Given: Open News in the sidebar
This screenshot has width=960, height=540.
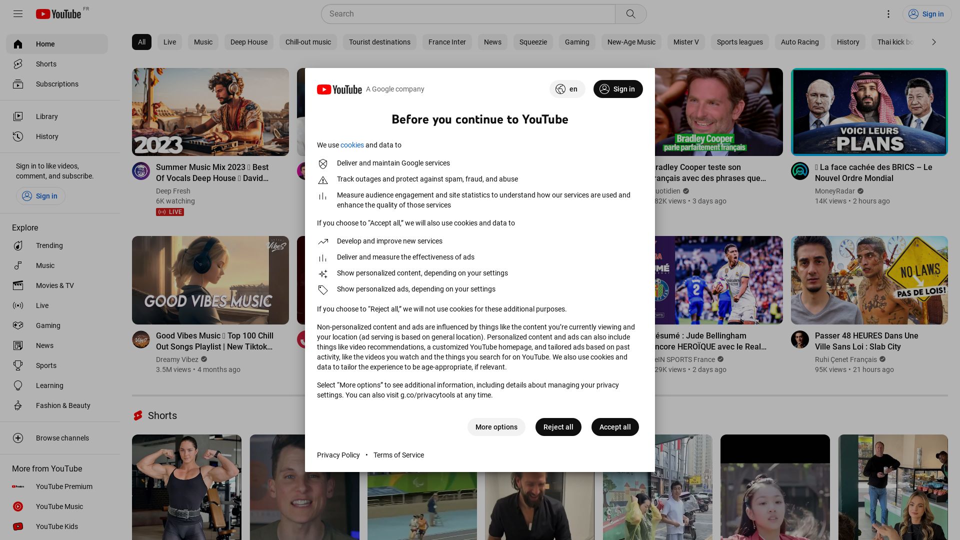Looking at the screenshot, I should click(x=18, y=345).
